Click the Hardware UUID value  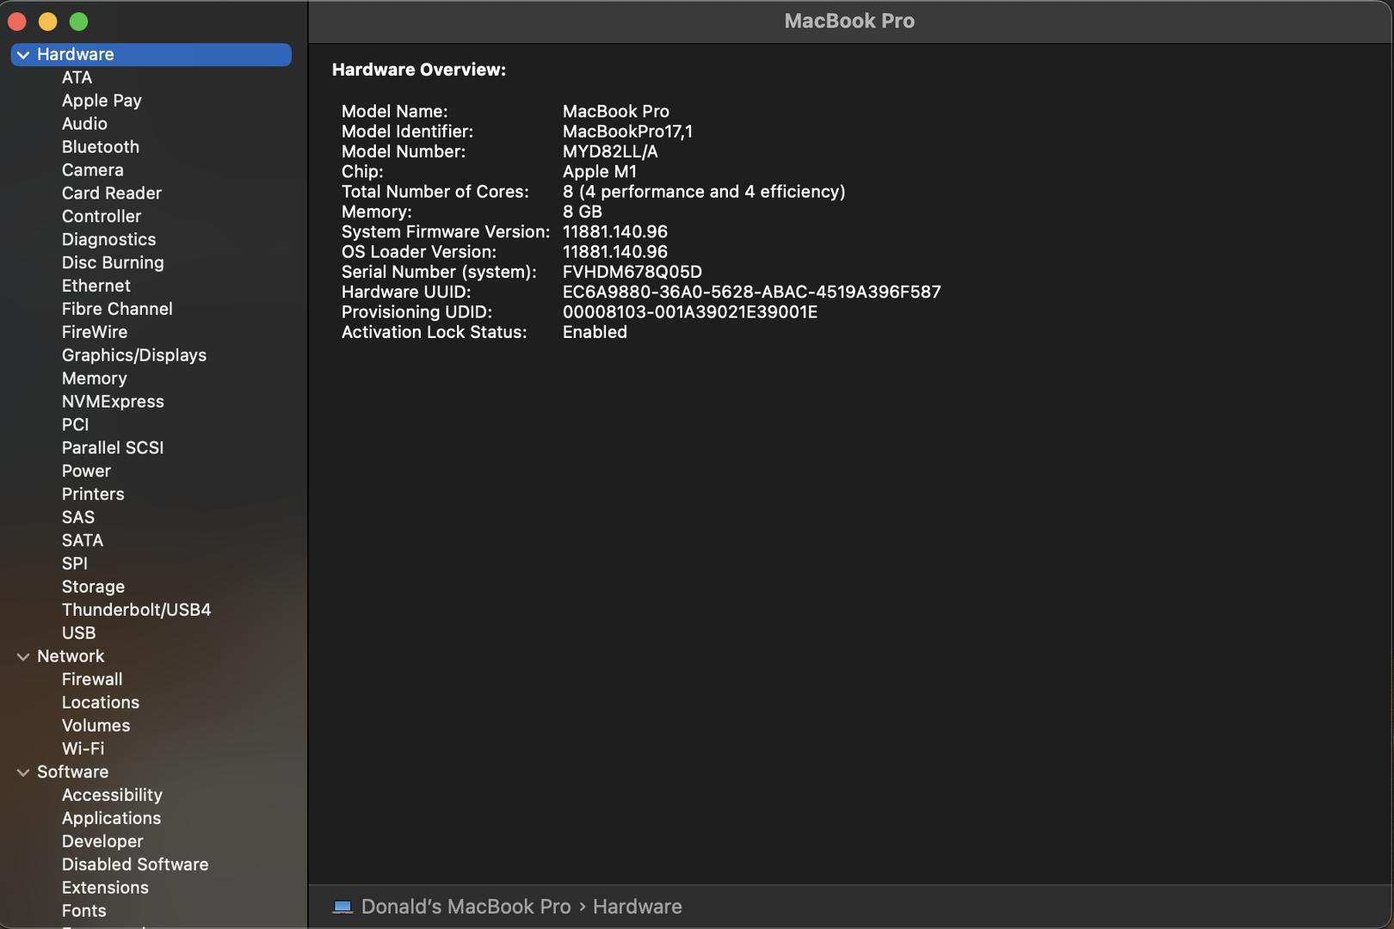(752, 292)
